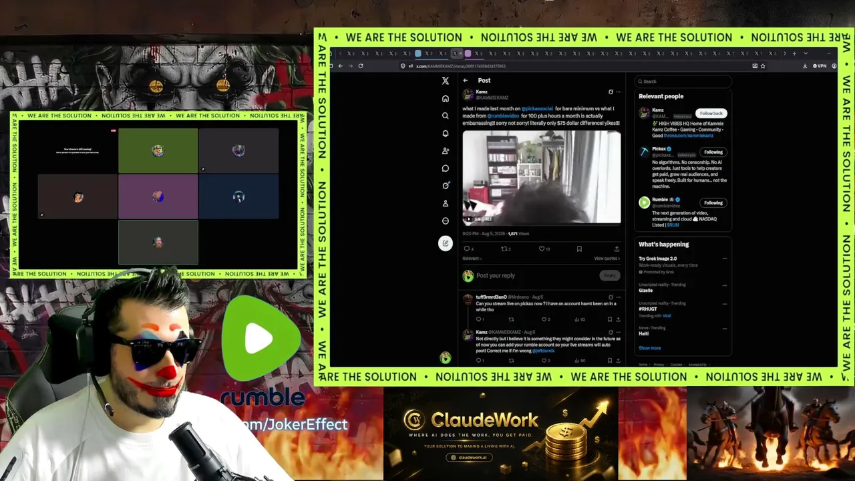Click the Reply button beside the reply field
Image resolution: width=855 pixels, height=481 pixels.
point(610,275)
